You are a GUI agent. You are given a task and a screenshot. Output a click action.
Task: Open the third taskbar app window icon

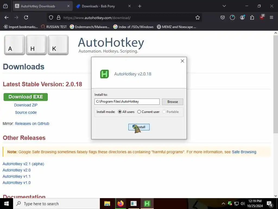coord(134,204)
